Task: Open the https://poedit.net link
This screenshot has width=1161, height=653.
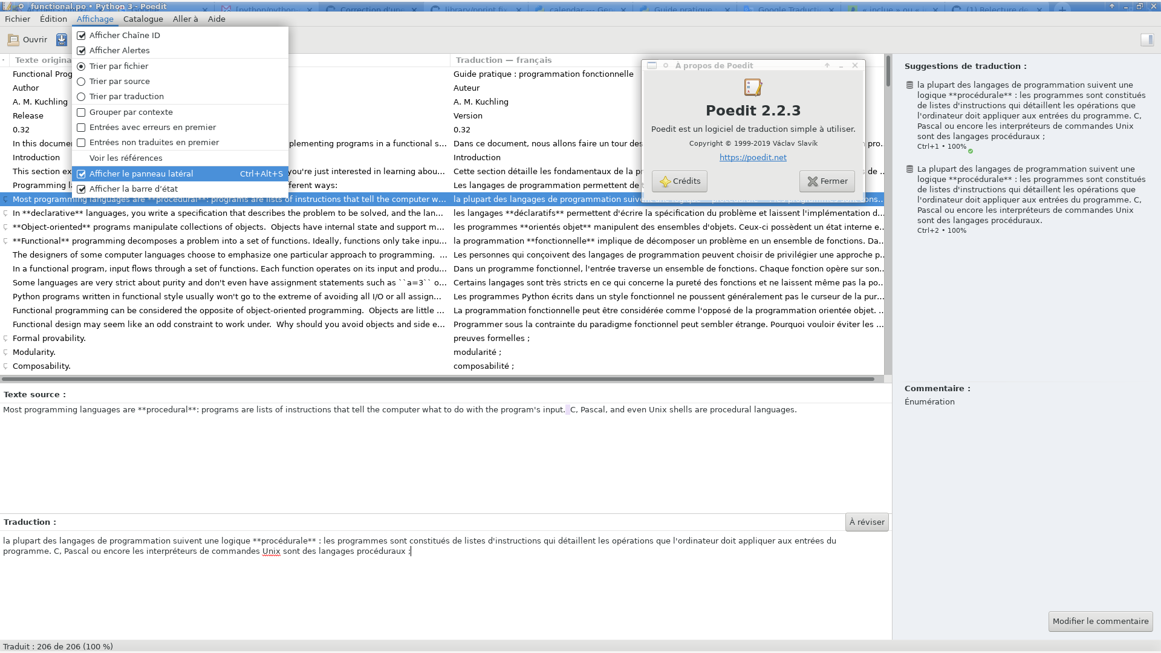Action: pos(753,157)
